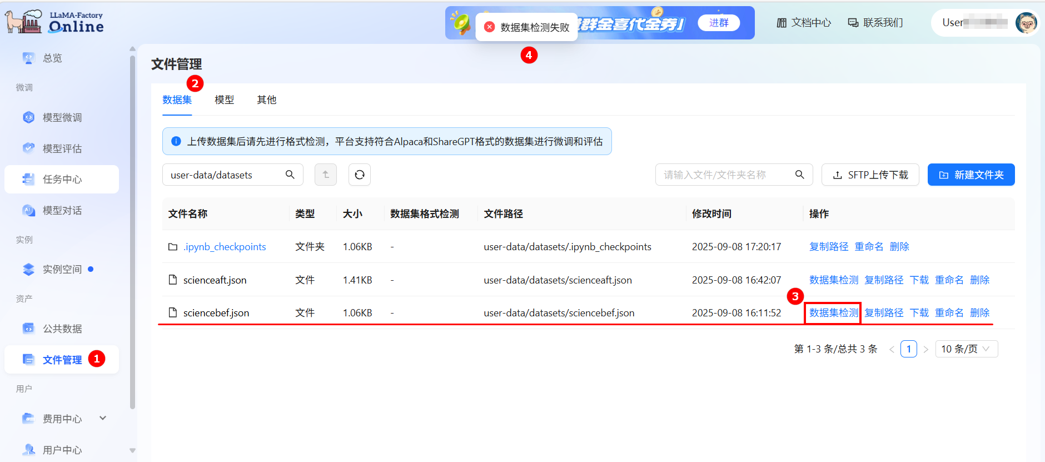1045x462 pixels.
Task: Click the refresh file list icon
Action: [359, 175]
